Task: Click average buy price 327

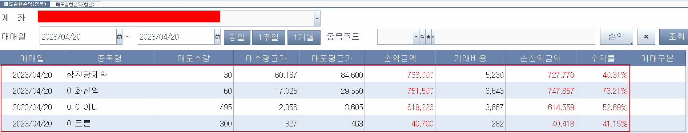Action: pos(291,124)
